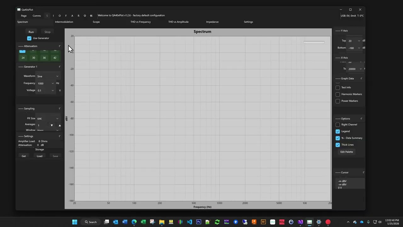Collapse the Attenuation section

pos(60,46)
